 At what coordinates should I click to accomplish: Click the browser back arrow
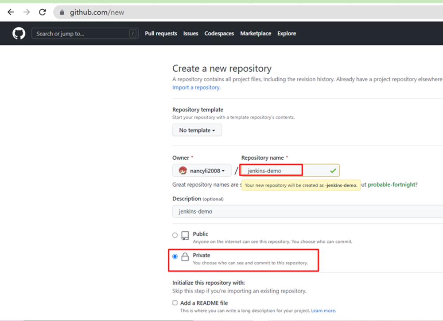[x=11, y=12]
